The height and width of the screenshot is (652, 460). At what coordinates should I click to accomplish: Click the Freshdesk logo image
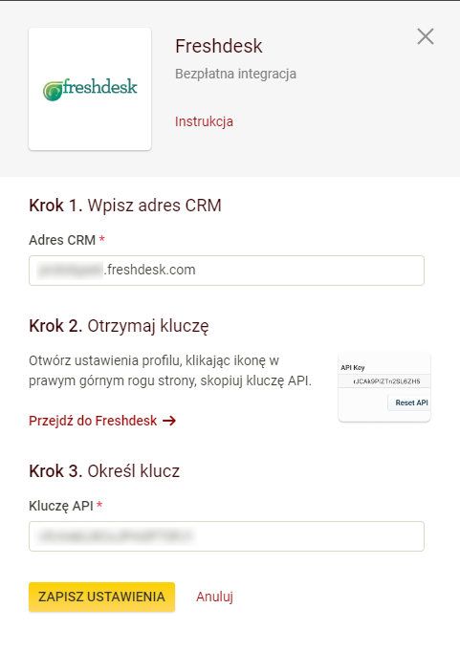pyautogui.click(x=90, y=89)
